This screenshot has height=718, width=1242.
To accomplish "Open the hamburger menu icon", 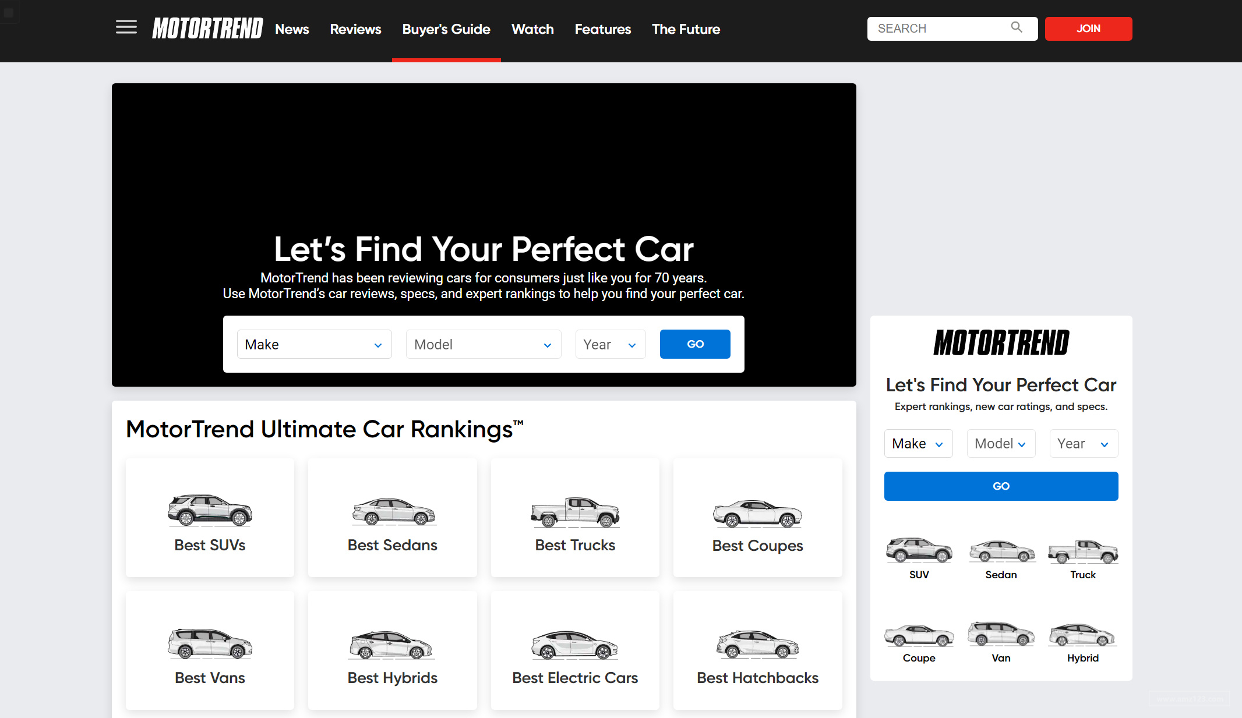I will point(126,27).
